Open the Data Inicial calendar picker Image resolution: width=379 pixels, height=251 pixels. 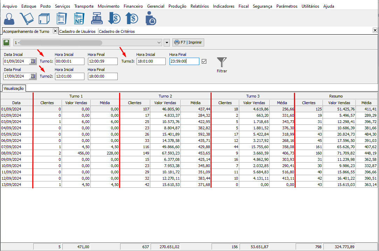[33, 62]
